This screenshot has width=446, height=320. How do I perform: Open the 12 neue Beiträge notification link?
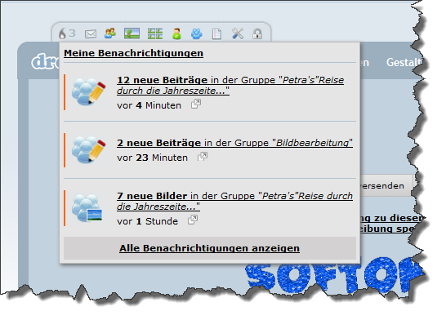click(x=230, y=85)
